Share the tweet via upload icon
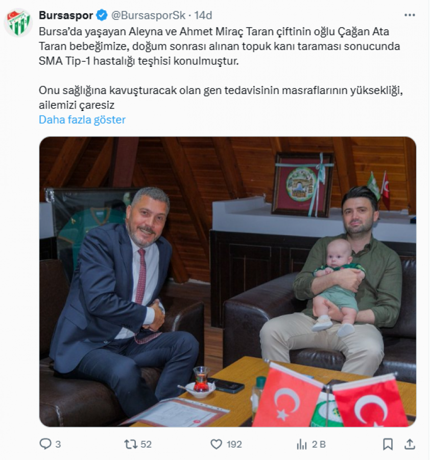Viewport: 430px width, 460px height. (410, 444)
